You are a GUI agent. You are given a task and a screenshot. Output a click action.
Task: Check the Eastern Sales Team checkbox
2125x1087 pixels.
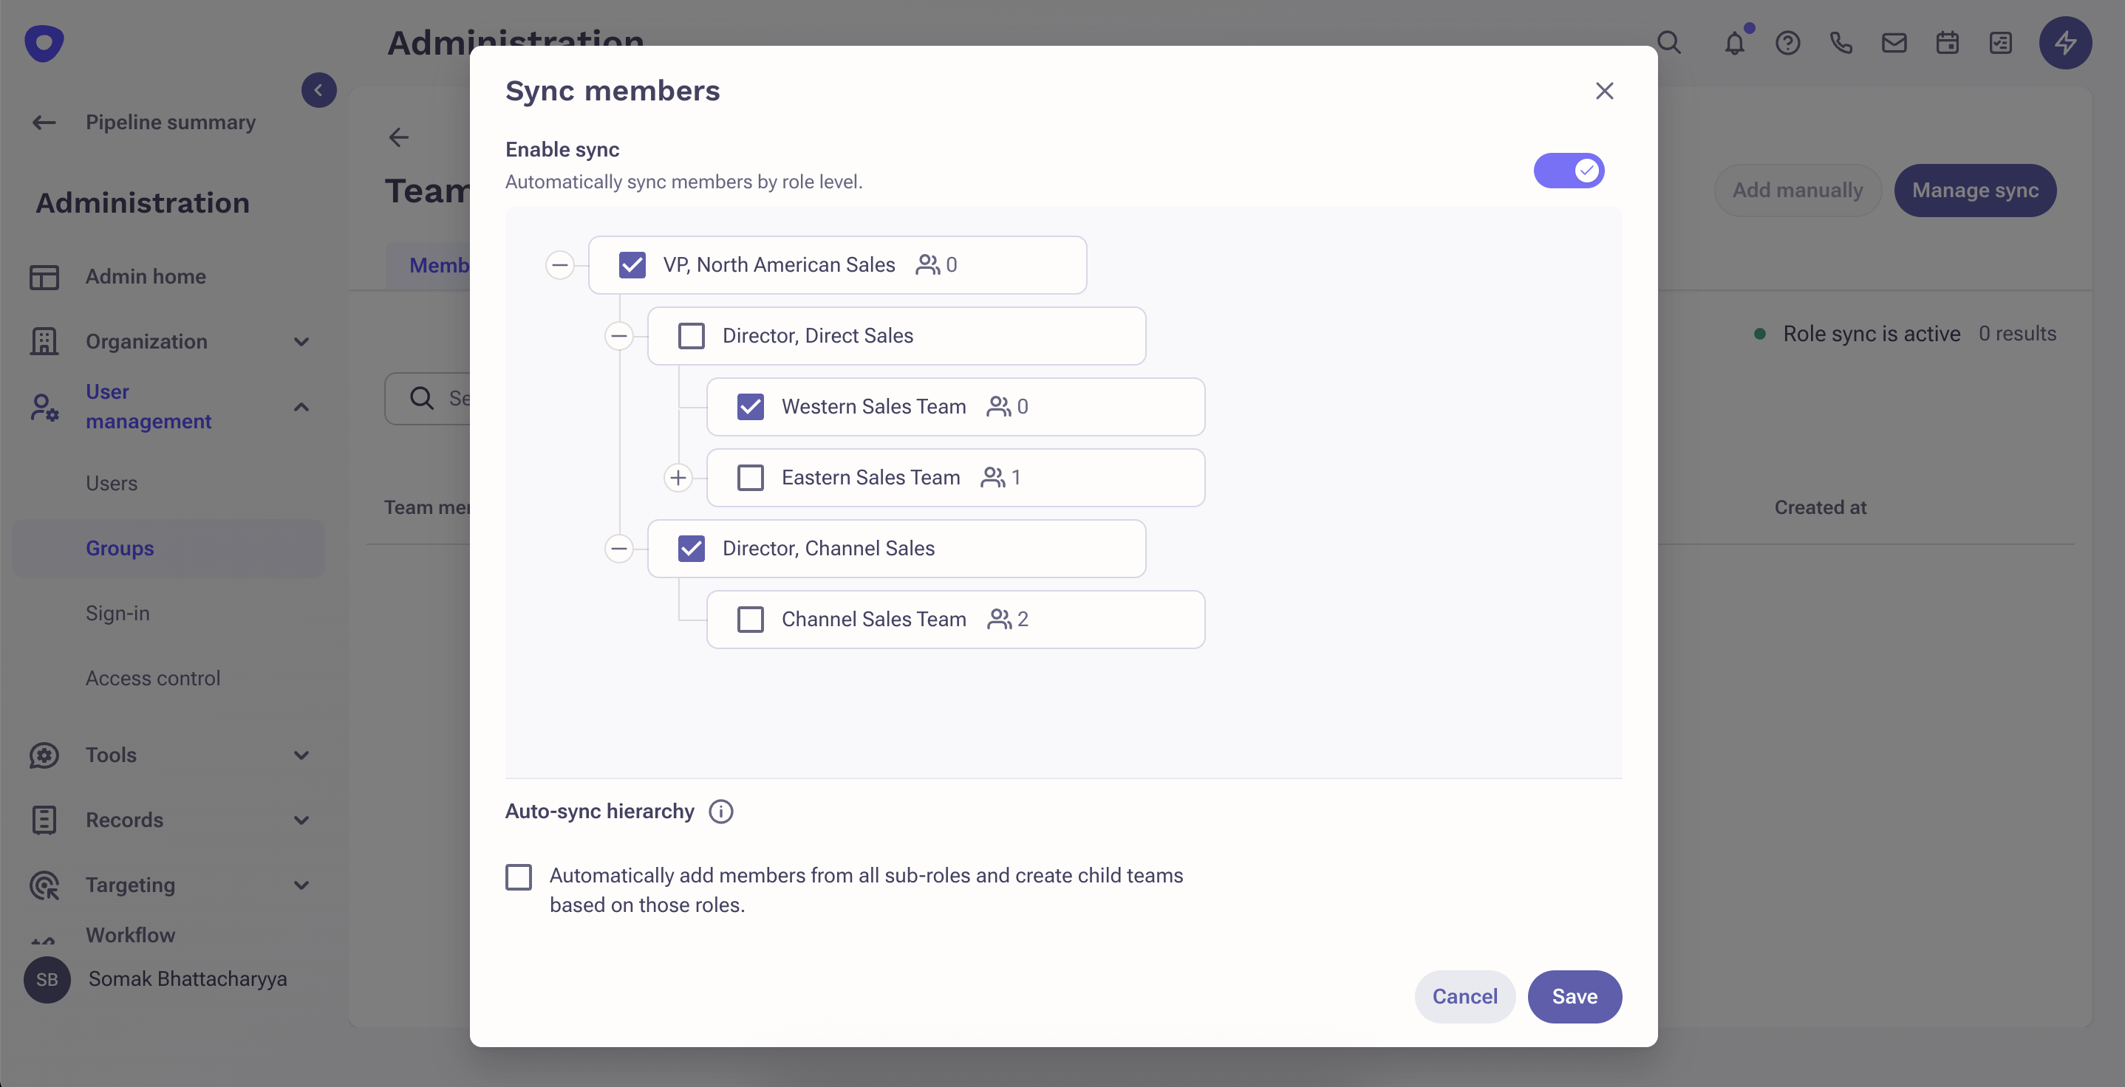click(750, 478)
